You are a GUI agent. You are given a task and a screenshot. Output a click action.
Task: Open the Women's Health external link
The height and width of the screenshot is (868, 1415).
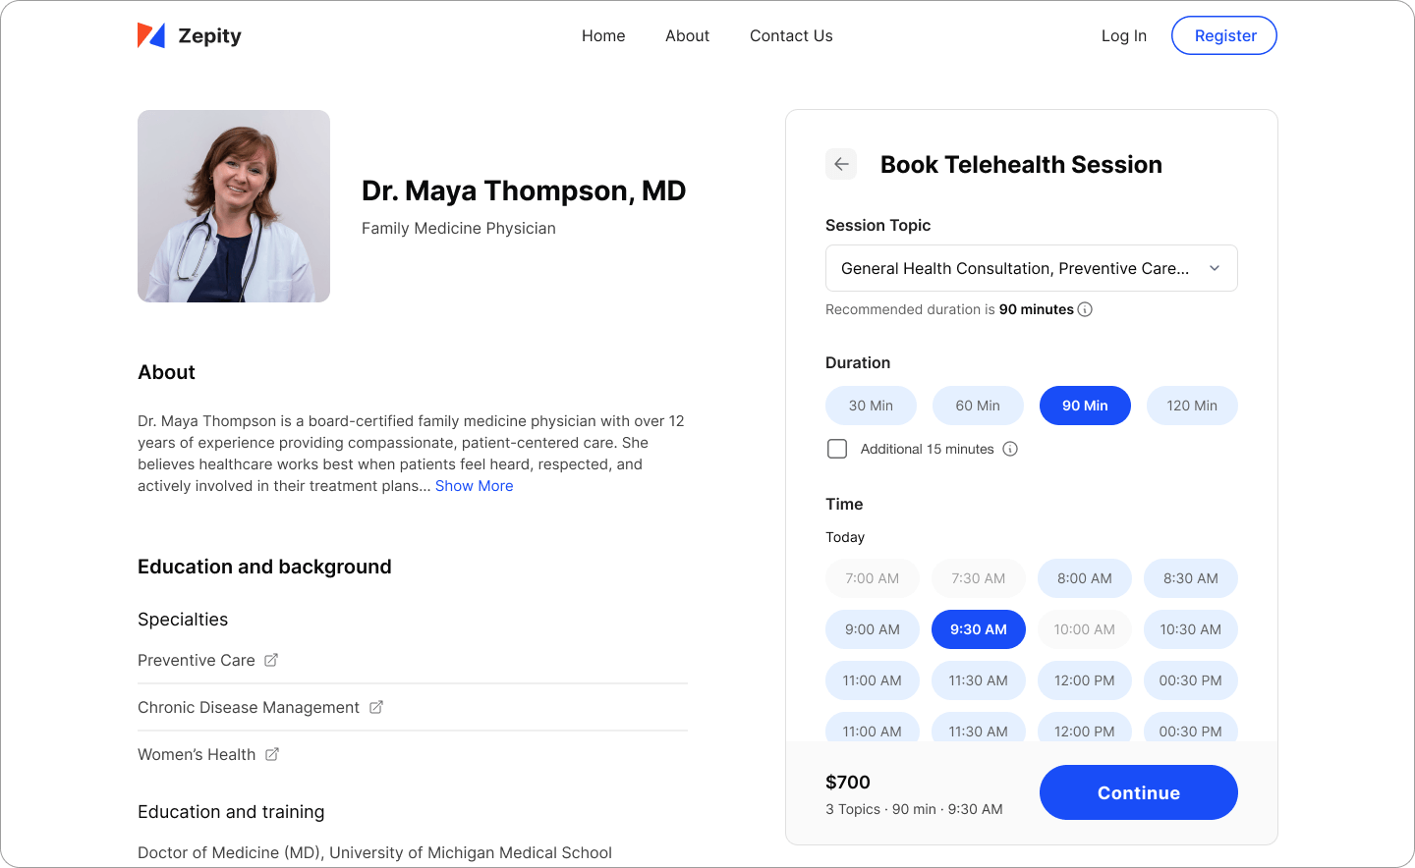pos(271,753)
